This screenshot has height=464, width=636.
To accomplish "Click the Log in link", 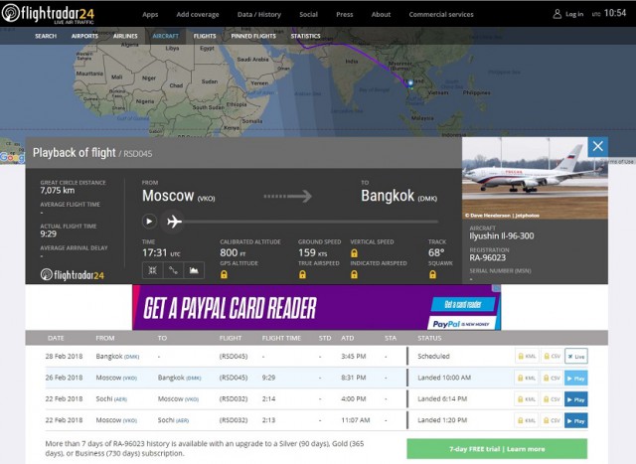I will 574,14.
